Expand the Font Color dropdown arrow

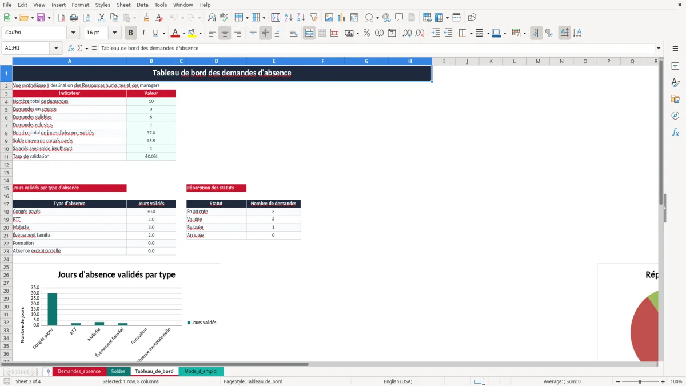(184, 33)
